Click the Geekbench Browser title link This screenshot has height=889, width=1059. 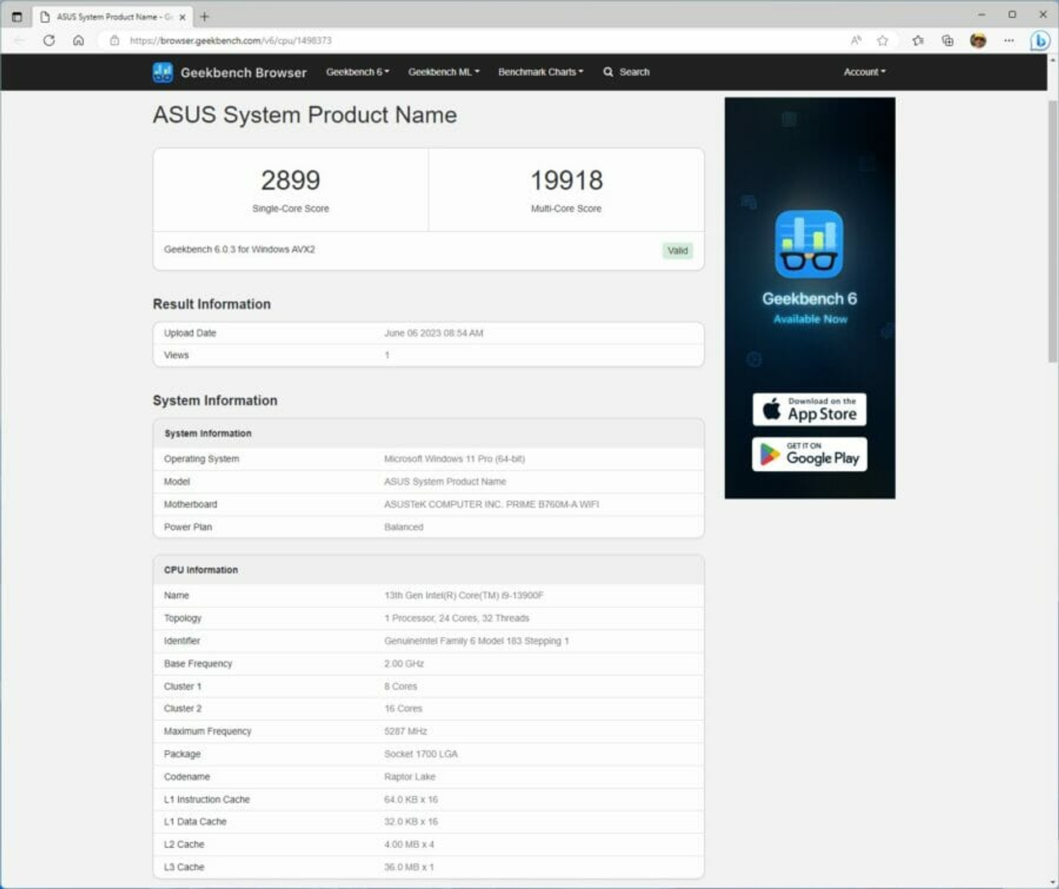(x=243, y=72)
